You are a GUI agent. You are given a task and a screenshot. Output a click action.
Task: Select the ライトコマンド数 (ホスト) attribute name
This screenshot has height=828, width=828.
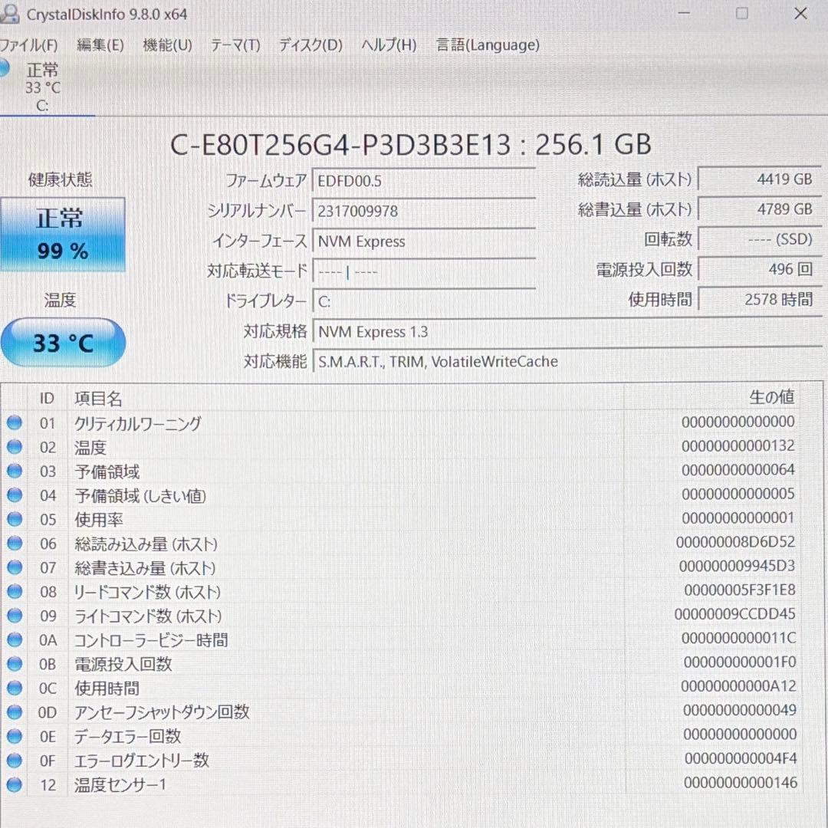148,616
